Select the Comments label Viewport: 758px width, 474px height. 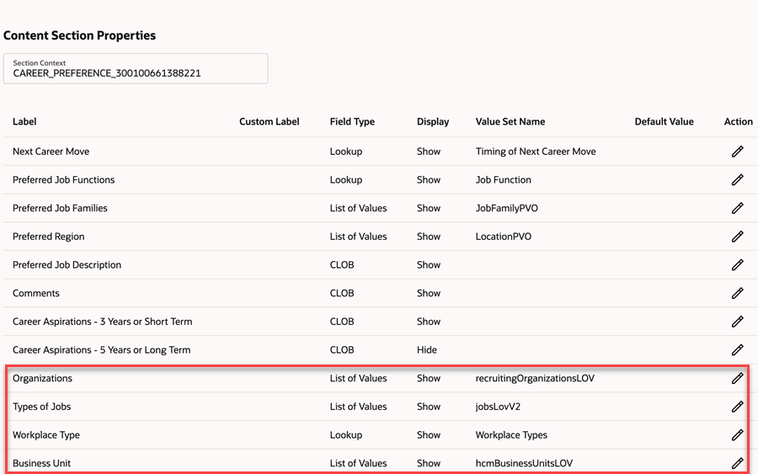click(35, 293)
